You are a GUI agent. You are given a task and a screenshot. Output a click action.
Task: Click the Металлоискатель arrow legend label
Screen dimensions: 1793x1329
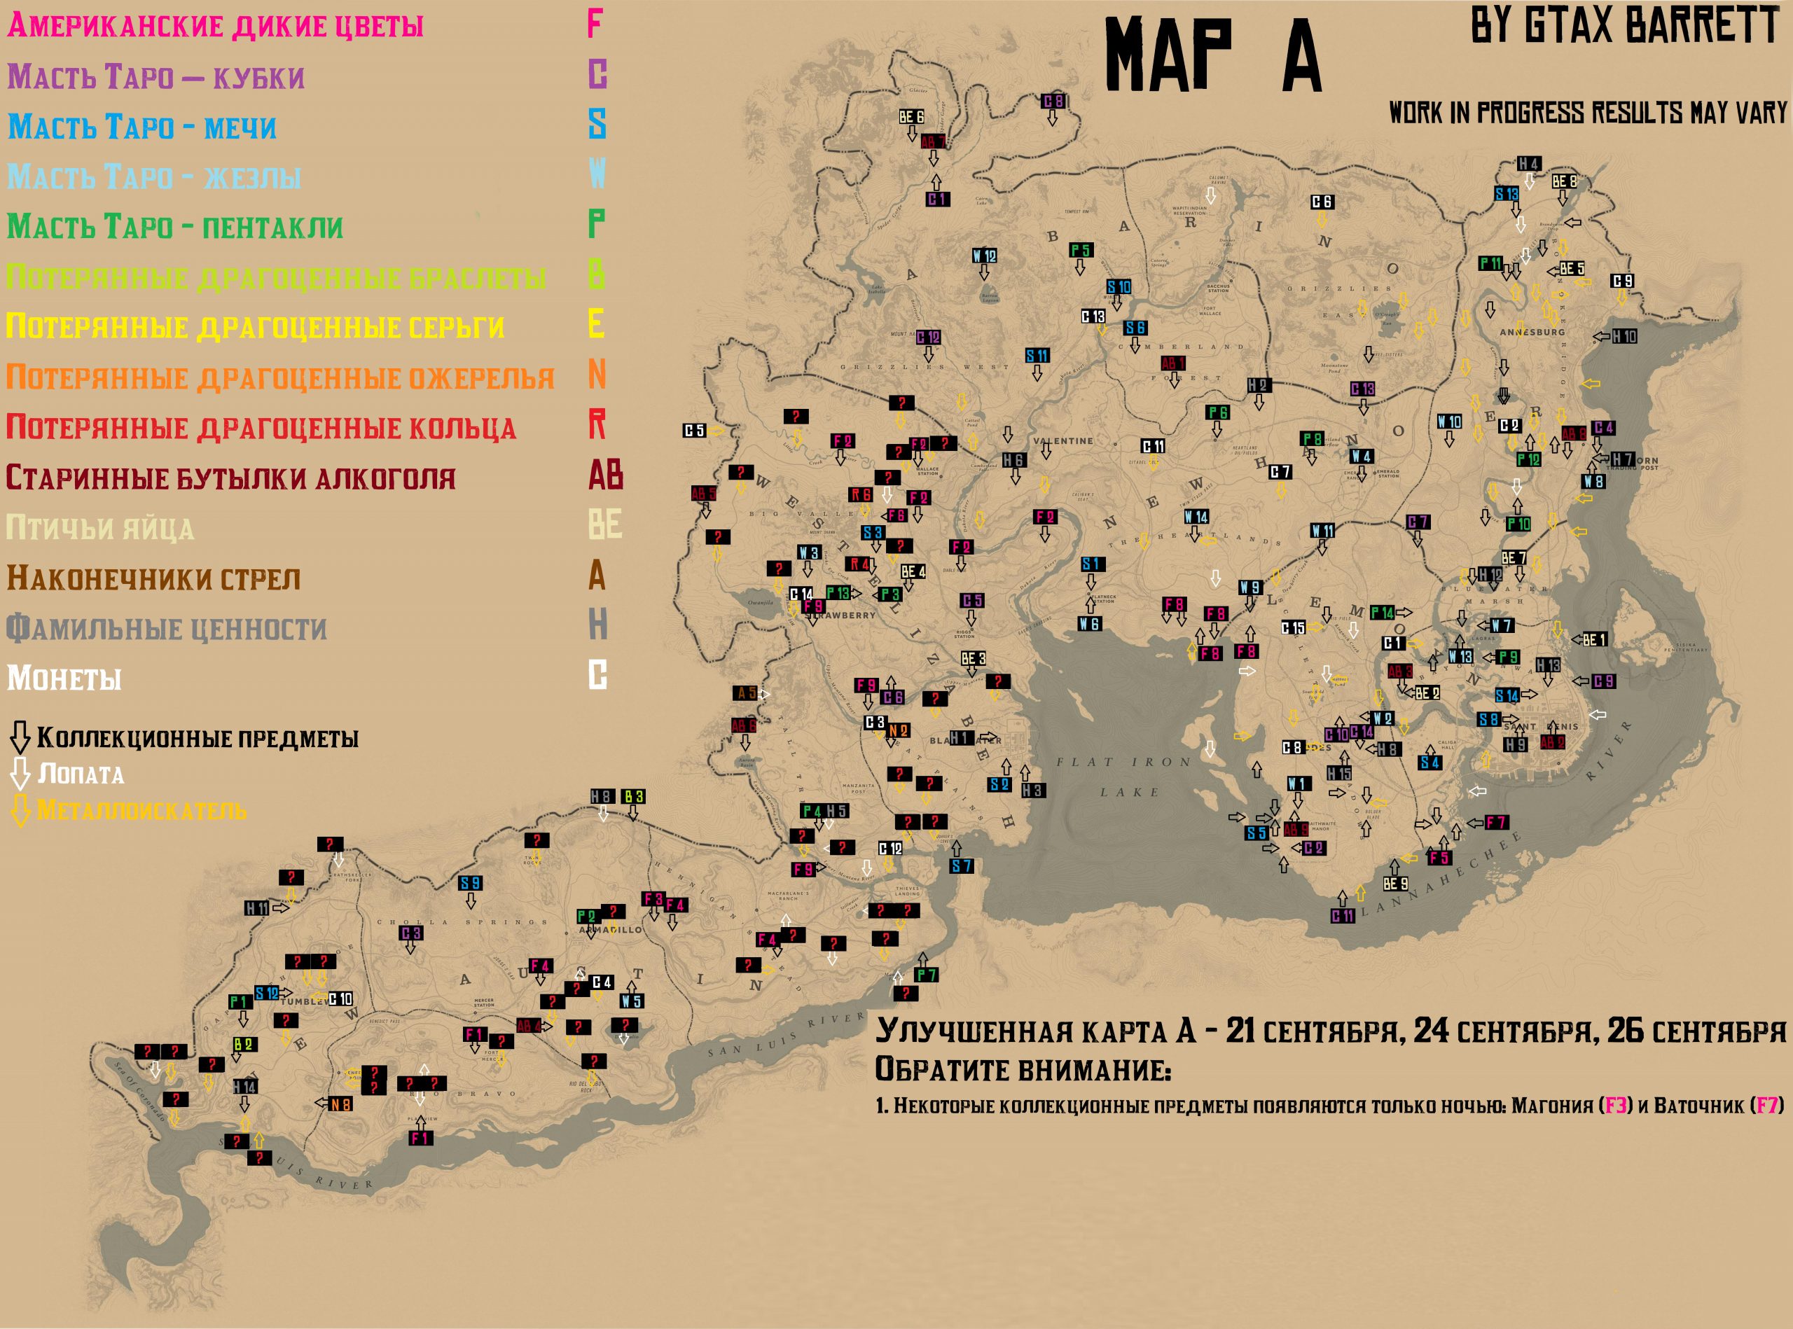141,809
